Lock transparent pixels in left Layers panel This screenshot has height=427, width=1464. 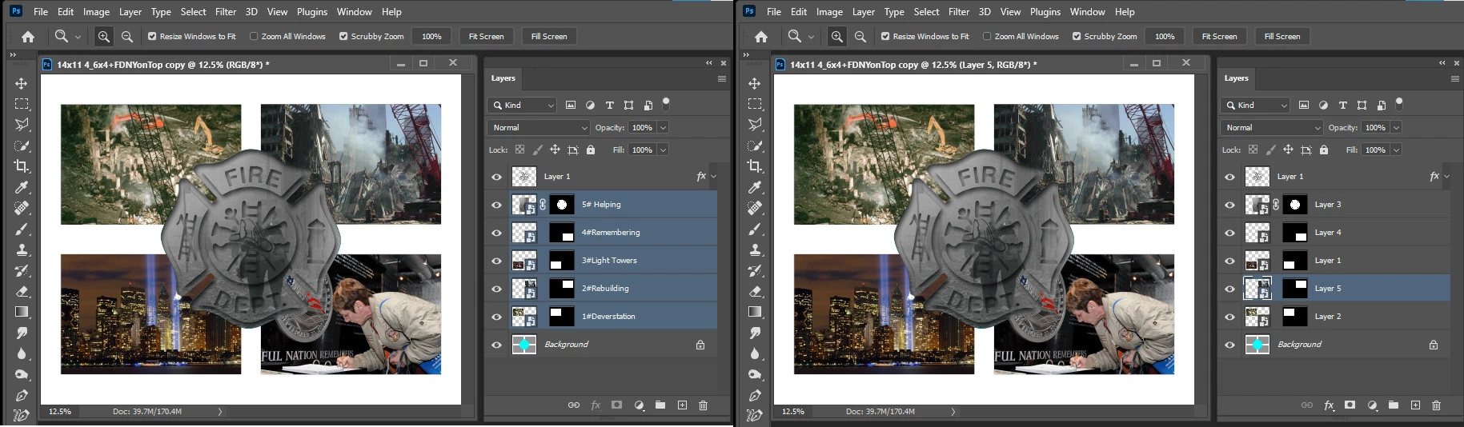pyautogui.click(x=520, y=150)
